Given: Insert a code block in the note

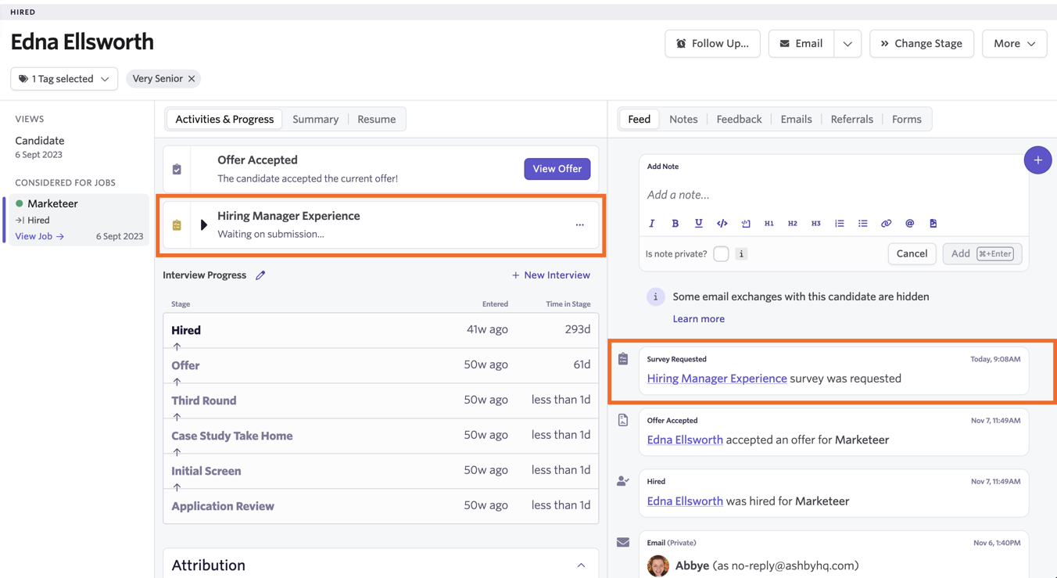Looking at the screenshot, I should coord(746,224).
